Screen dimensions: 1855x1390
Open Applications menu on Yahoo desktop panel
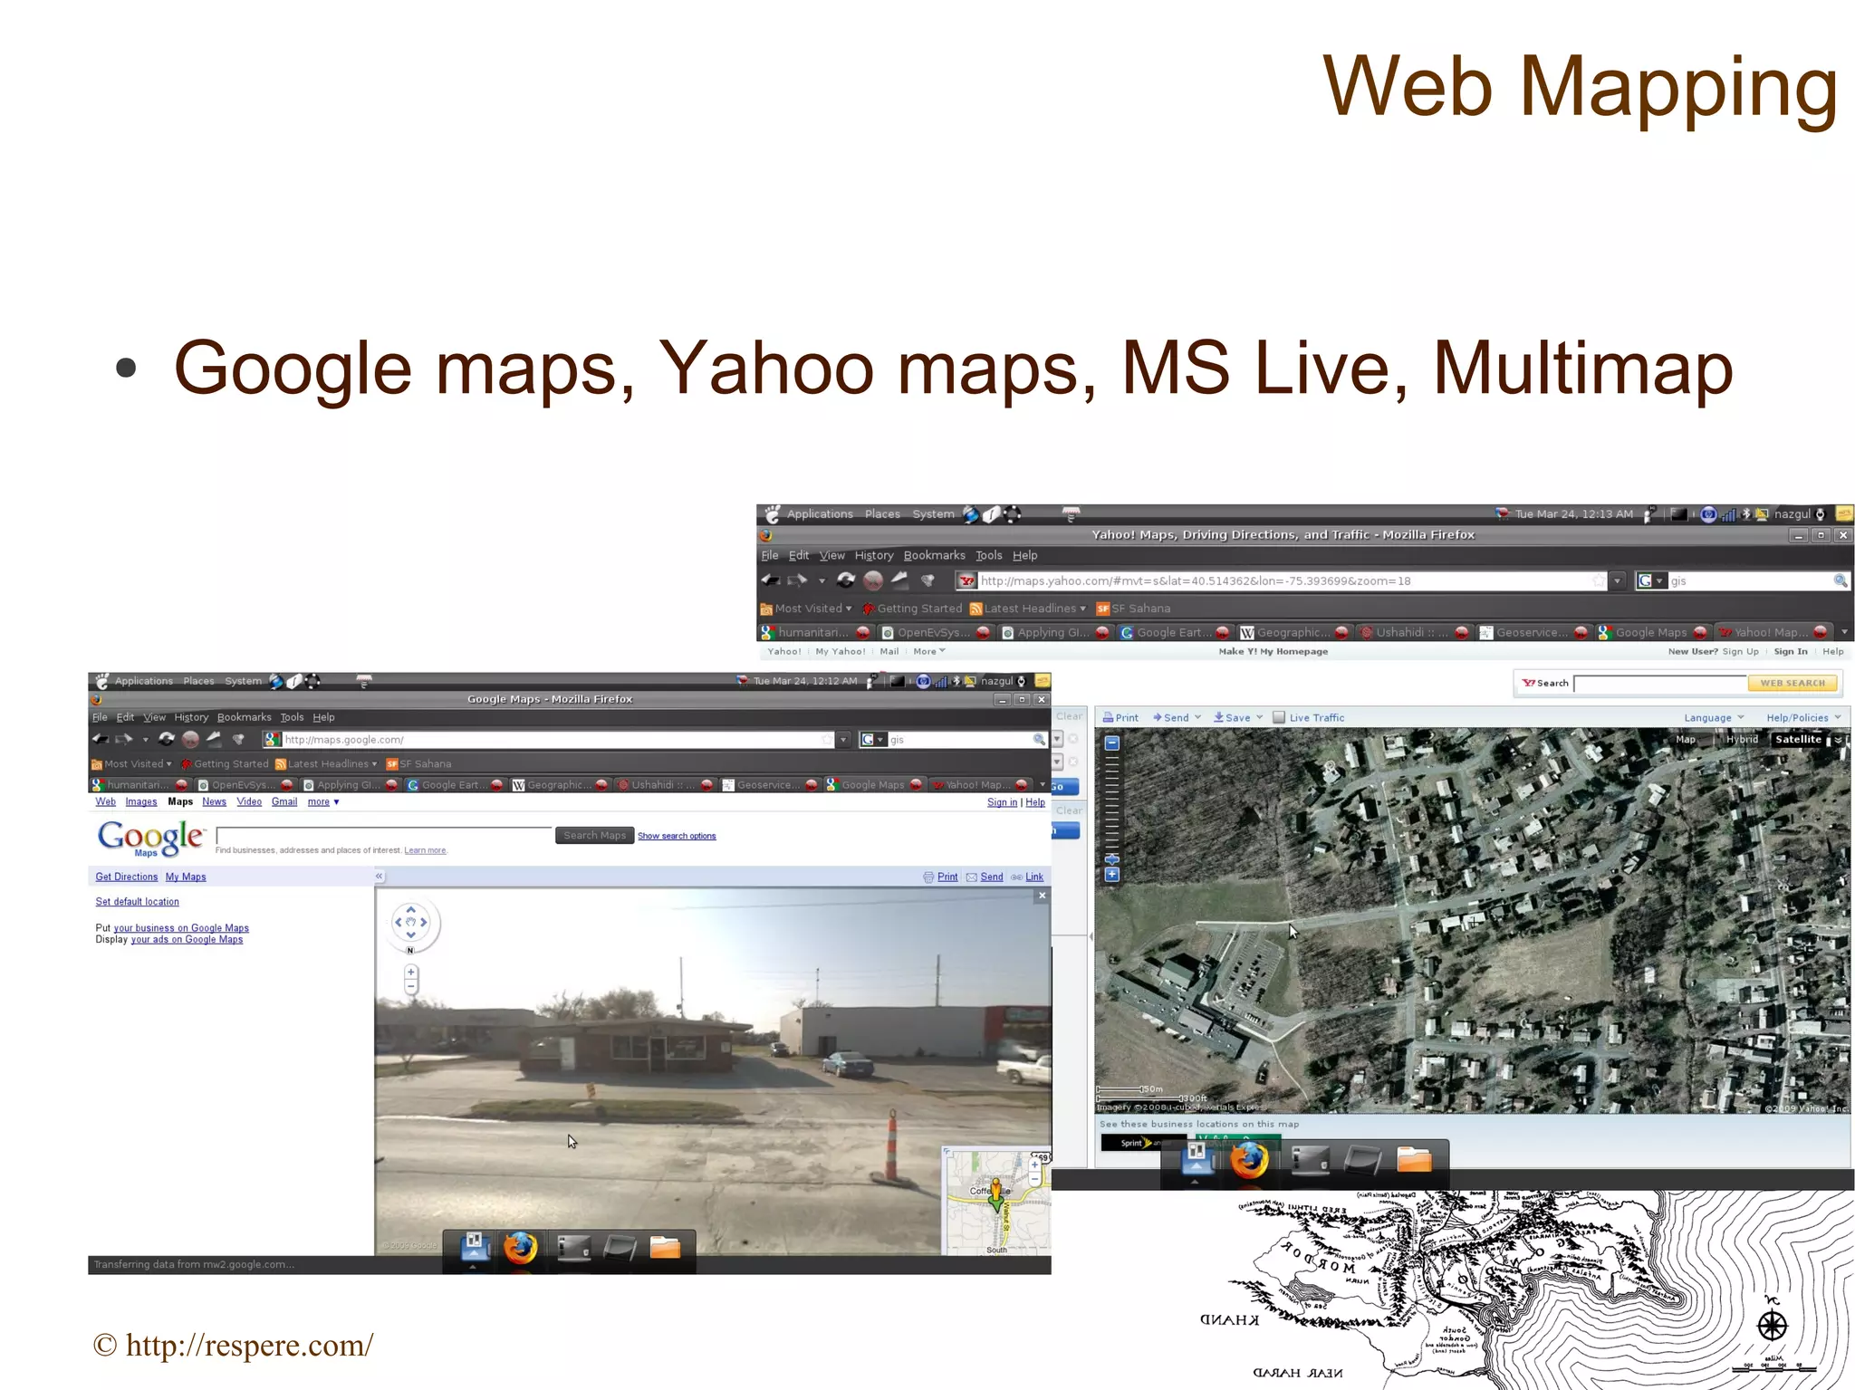click(x=820, y=513)
